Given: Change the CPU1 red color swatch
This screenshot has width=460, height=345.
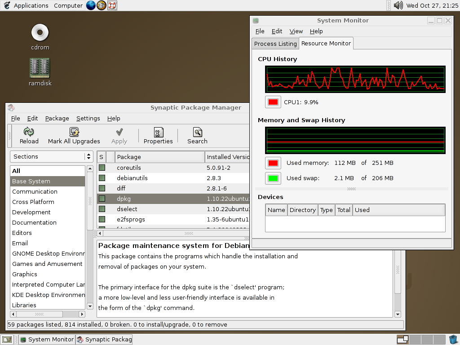Looking at the screenshot, I should [273, 102].
